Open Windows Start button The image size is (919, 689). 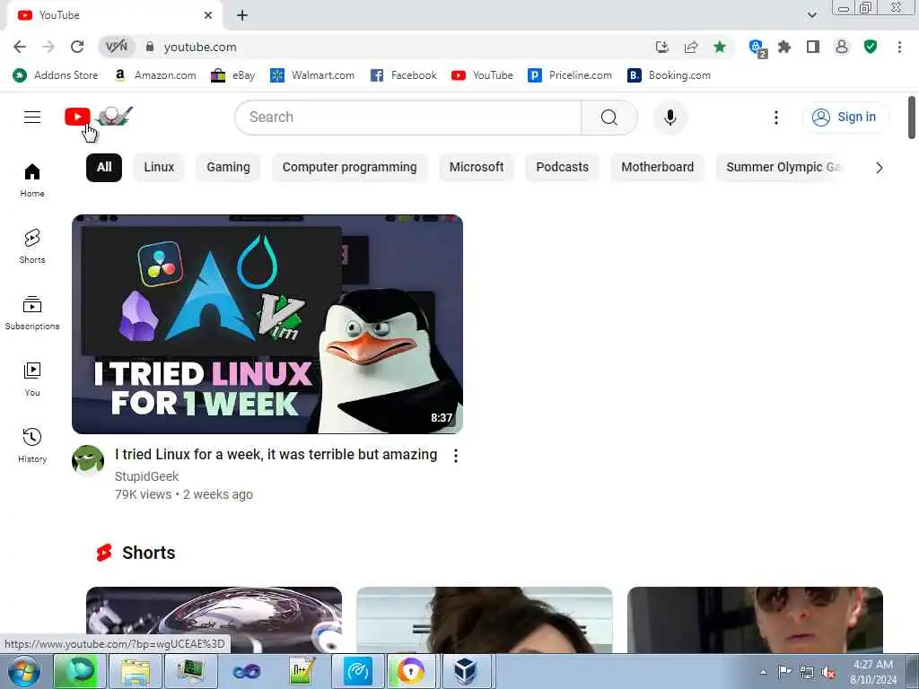tap(23, 671)
